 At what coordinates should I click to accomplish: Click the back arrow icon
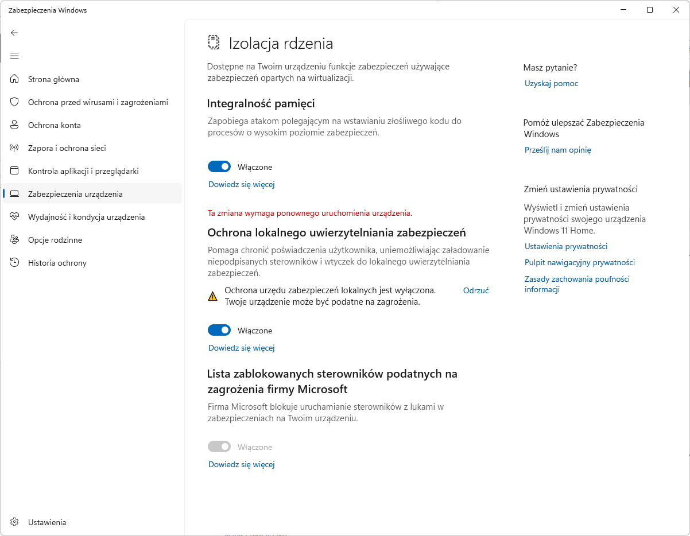point(14,33)
